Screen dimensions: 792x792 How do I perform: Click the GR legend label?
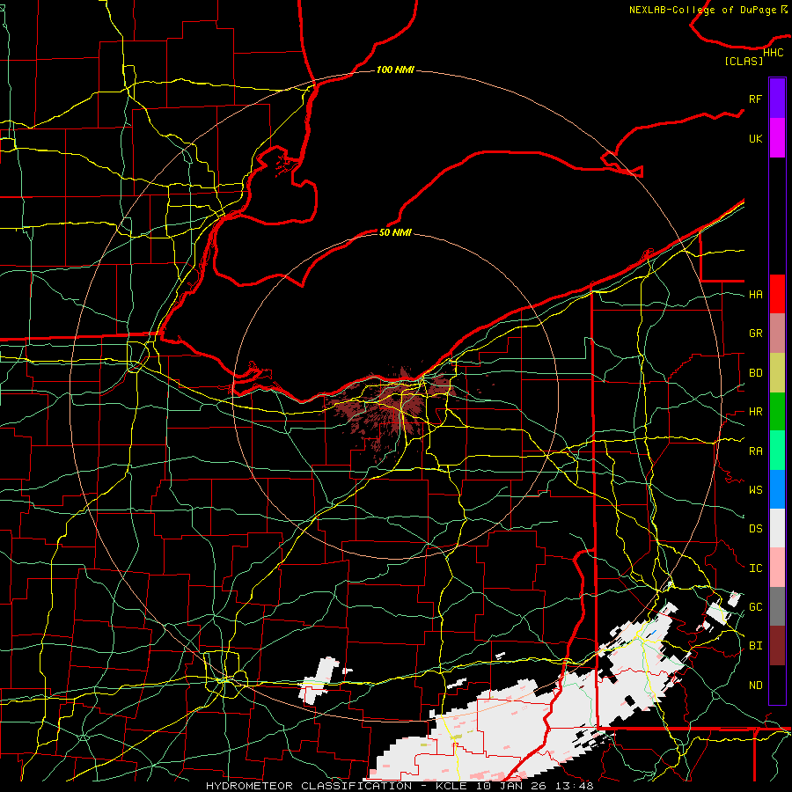click(755, 334)
